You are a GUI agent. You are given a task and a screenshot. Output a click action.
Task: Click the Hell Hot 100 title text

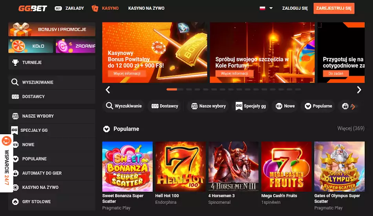pos(167,196)
